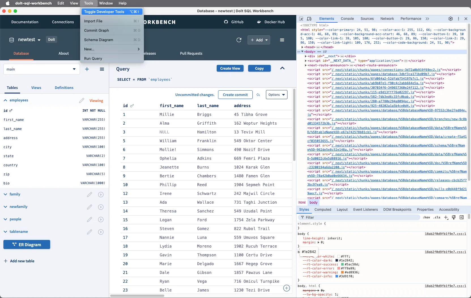This screenshot has width=471, height=298.
Task: Open the GitHub link in the header
Action: click(x=234, y=22)
